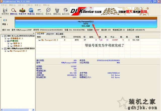This screenshot has width=161, height=111.
Task: Click the 1000170586112 total bytes value
Action: pos(113,73)
